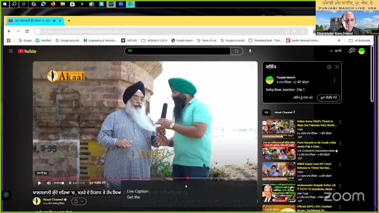
Task: Show clip info with the info icon
Action: click(x=329, y=67)
